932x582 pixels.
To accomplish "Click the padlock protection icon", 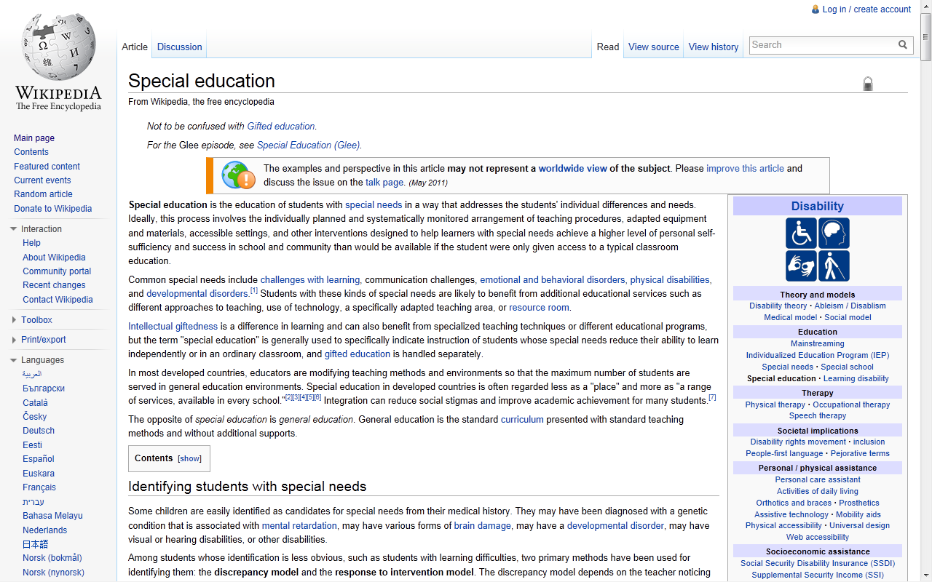I will click(x=868, y=84).
